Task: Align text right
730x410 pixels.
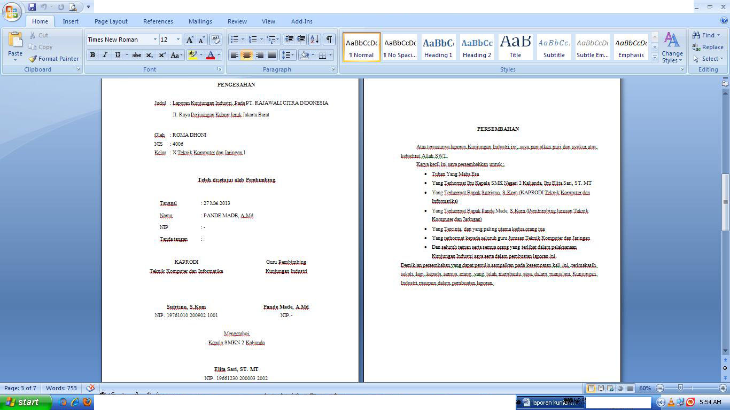Action: 259,55
